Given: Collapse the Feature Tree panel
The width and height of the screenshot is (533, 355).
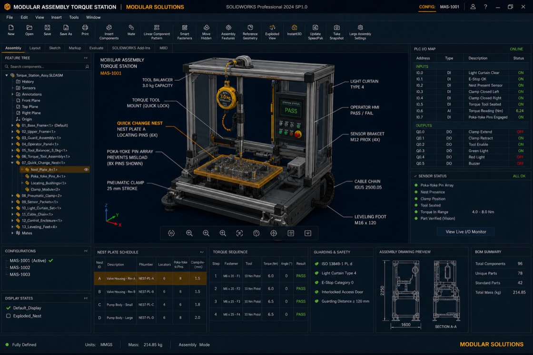Looking at the screenshot, I should click(86, 58).
